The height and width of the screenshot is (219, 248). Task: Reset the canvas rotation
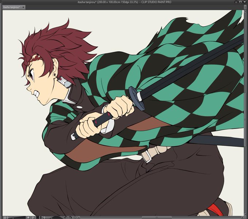point(75,218)
